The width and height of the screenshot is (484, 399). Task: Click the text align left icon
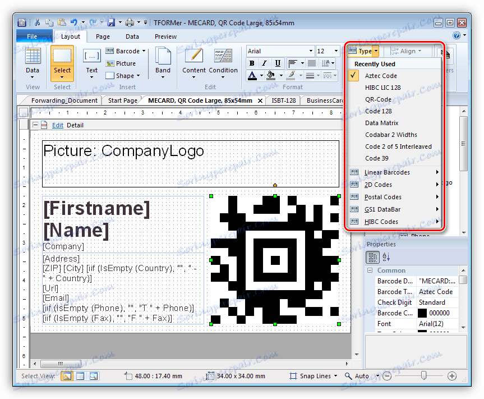click(x=293, y=63)
